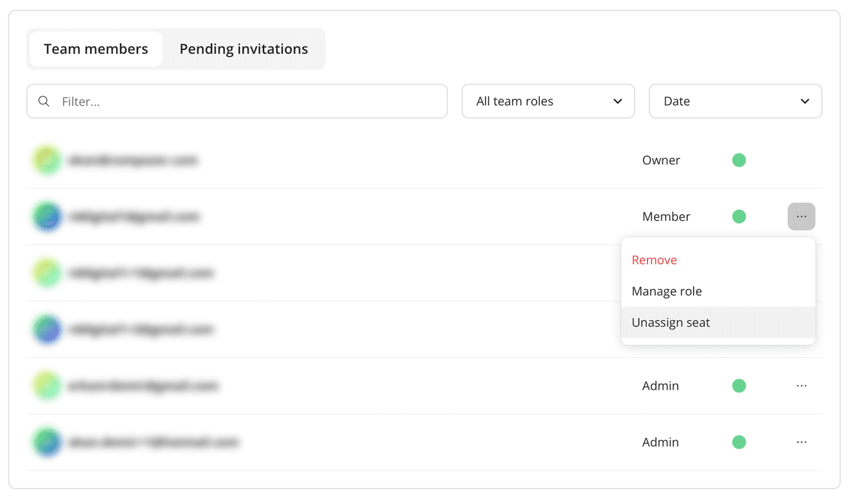Select the avatar of the last Admin user

pyautogui.click(x=47, y=442)
